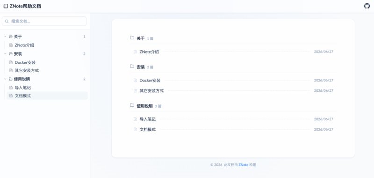Click ZNote帮助文档 title in header
Image resolution: width=374 pixels, height=178 pixels.
[x=26, y=6]
